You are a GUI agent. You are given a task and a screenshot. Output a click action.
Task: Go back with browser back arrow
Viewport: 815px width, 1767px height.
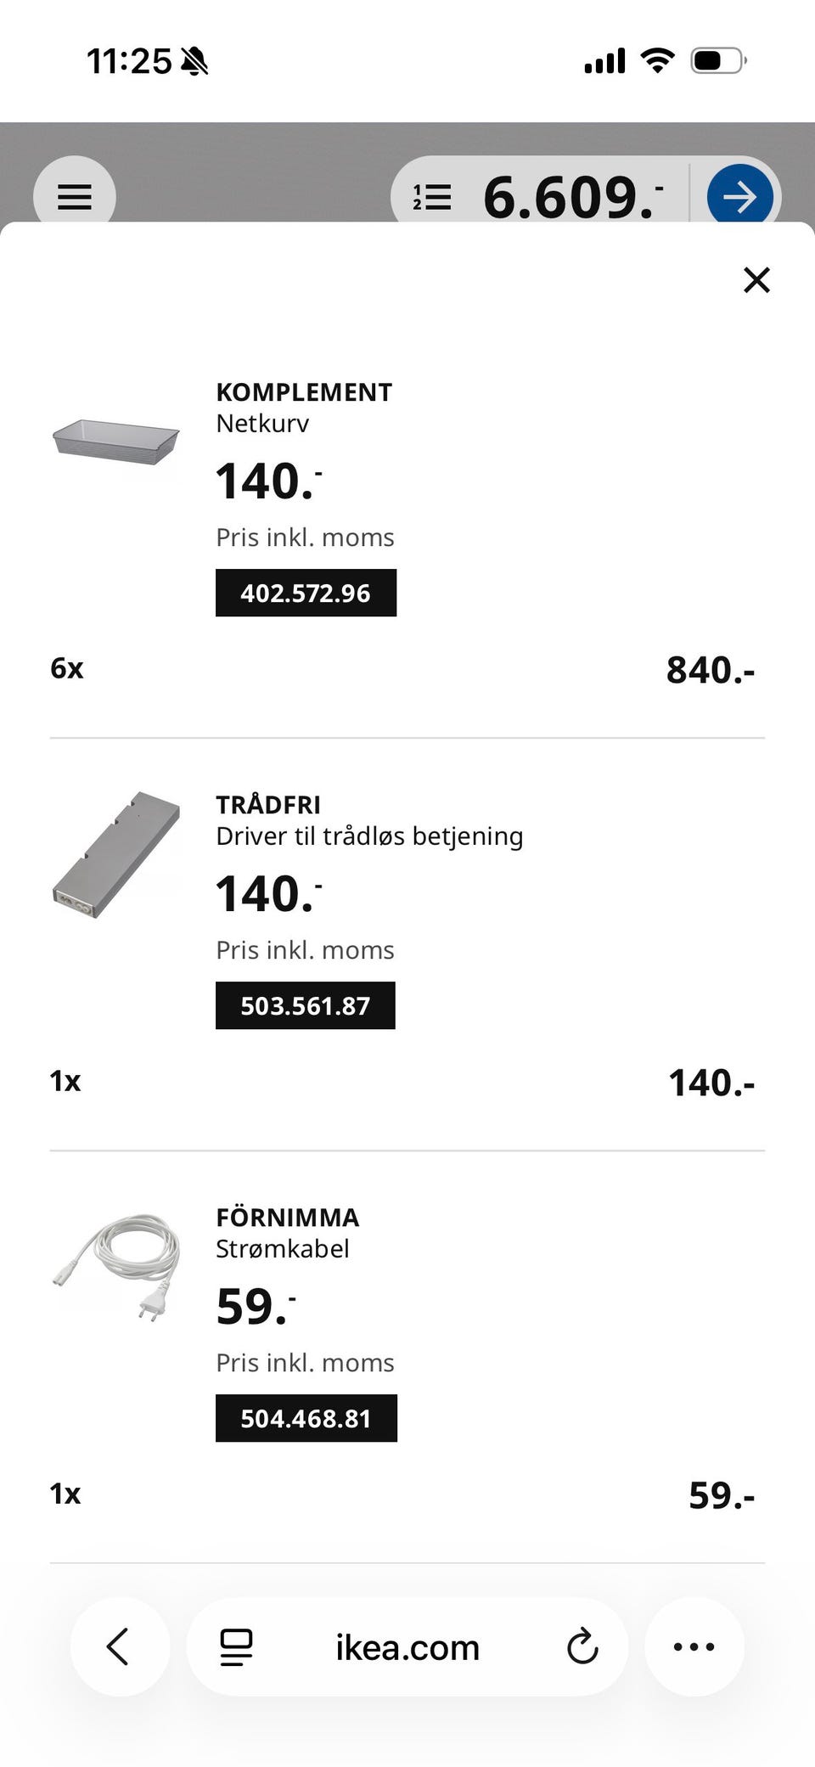pos(120,1646)
